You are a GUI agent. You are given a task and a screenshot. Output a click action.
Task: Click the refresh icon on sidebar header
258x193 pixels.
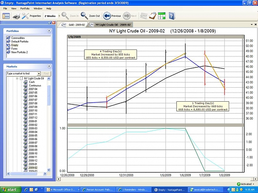tap(50, 23)
